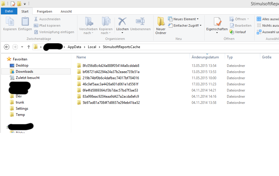This screenshot has width=279, height=176.
Task: Click the quick access new folder icon
Action: (x=19, y=4)
